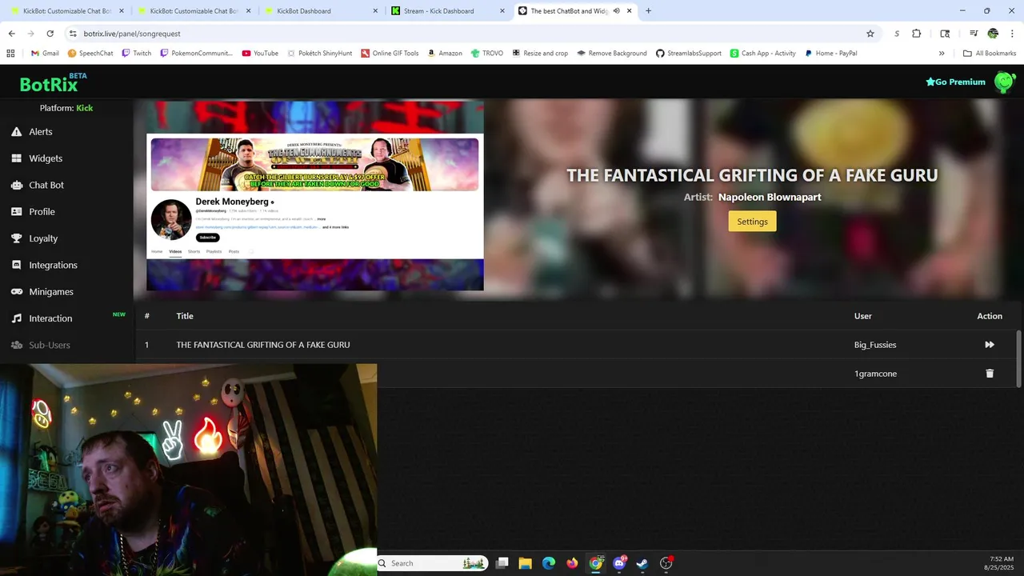This screenshot has width=1024, height=576.
Task: Select the THE FANTASTICAL GRIFTING queue row title
Action: coord(263,345)
